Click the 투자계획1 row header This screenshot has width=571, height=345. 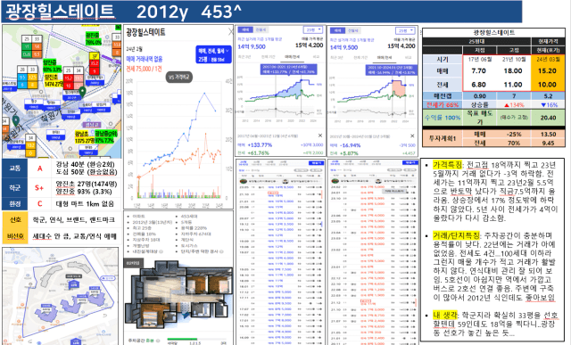[443, 139]
